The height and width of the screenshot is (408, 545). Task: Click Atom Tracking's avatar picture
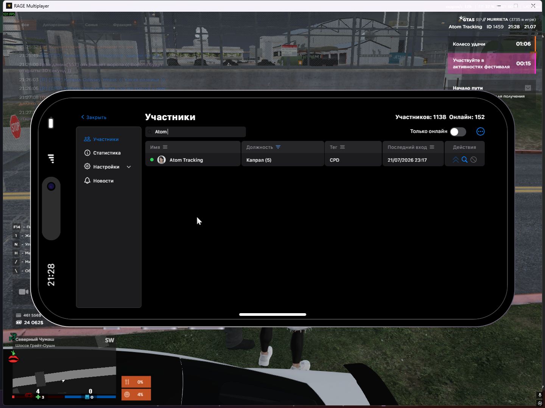tap(162, 160)
